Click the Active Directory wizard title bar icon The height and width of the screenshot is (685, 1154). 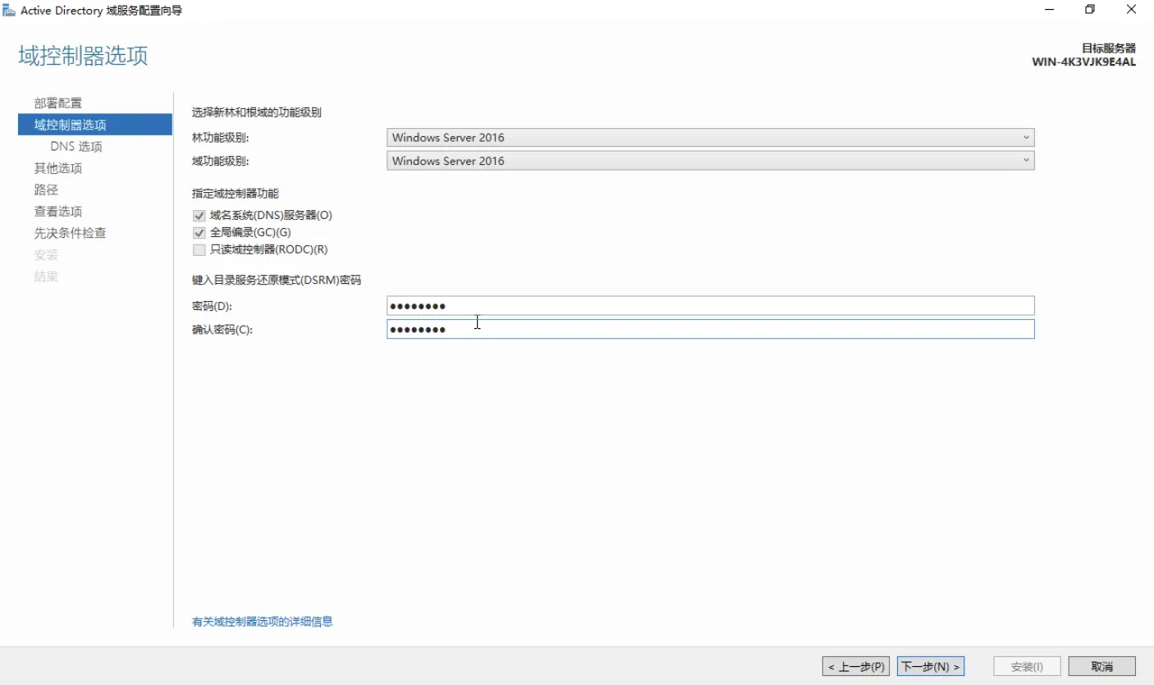coord(10,11)
